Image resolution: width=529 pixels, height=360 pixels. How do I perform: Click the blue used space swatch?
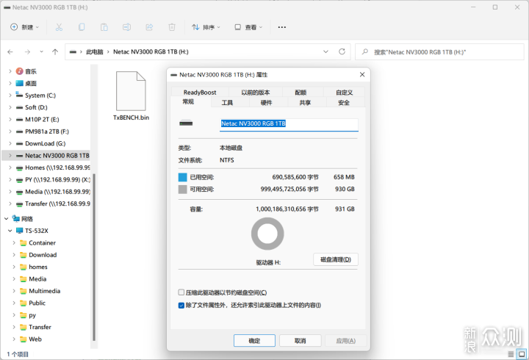pyautogui.click(x=182, y=177)
